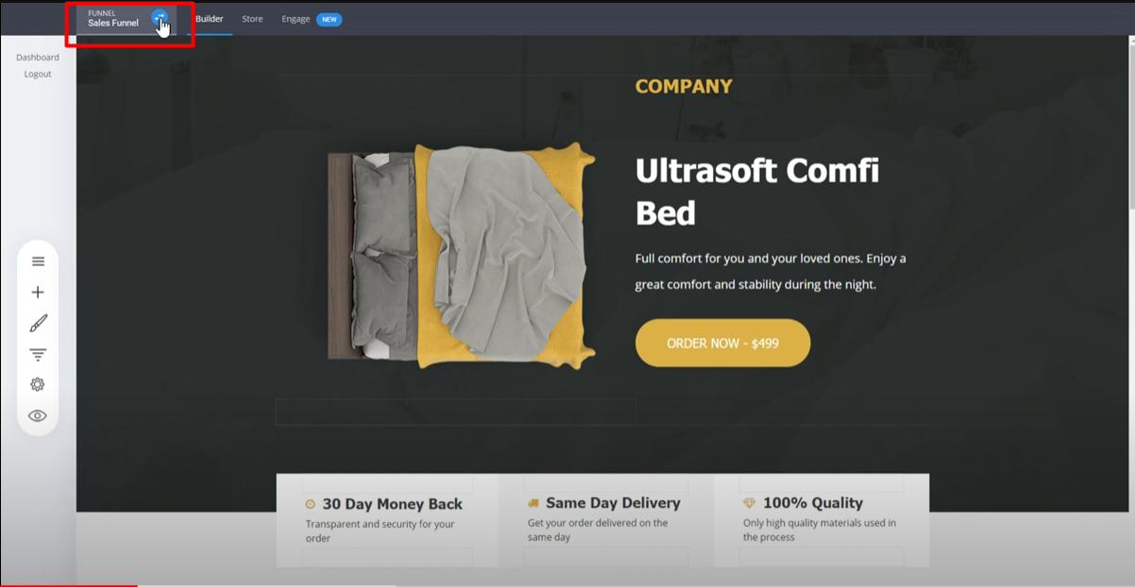
Task: Click the plus add-element icon
Action: click(38, 293)
